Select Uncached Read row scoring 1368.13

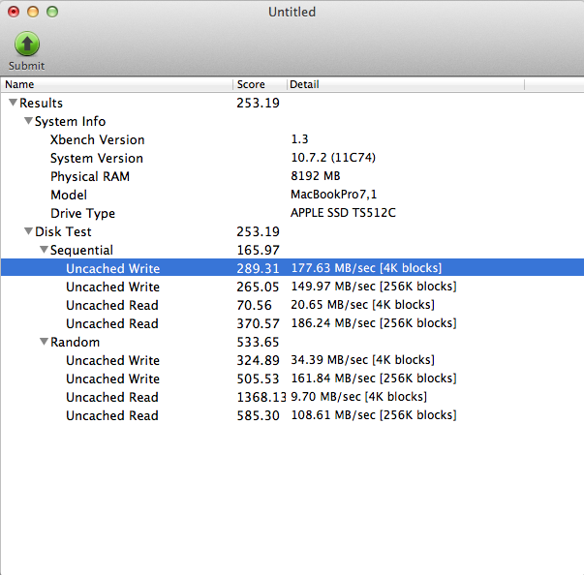tap(292, 397)
